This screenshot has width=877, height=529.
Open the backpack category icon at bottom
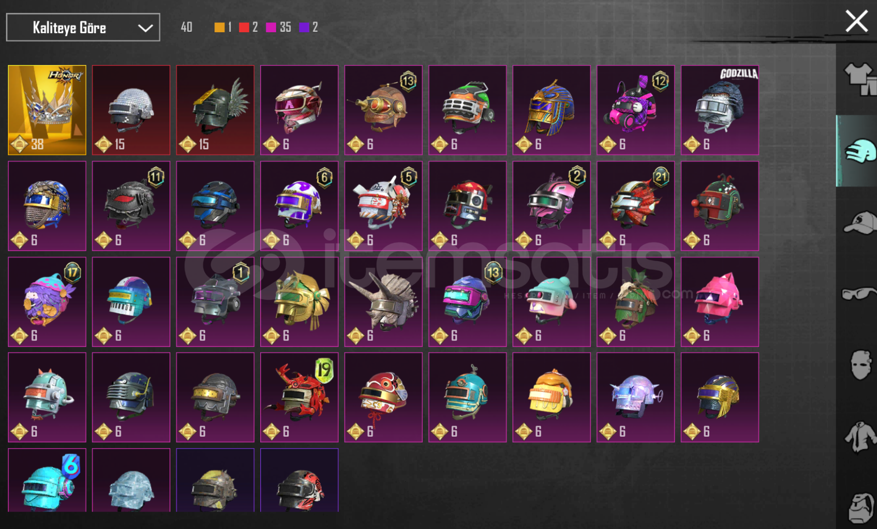[x=861, y=508]
